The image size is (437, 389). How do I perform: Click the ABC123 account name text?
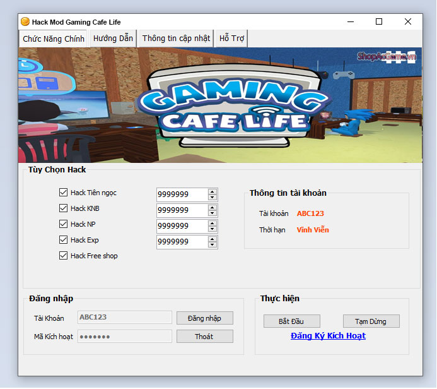[x=310, y=213]
